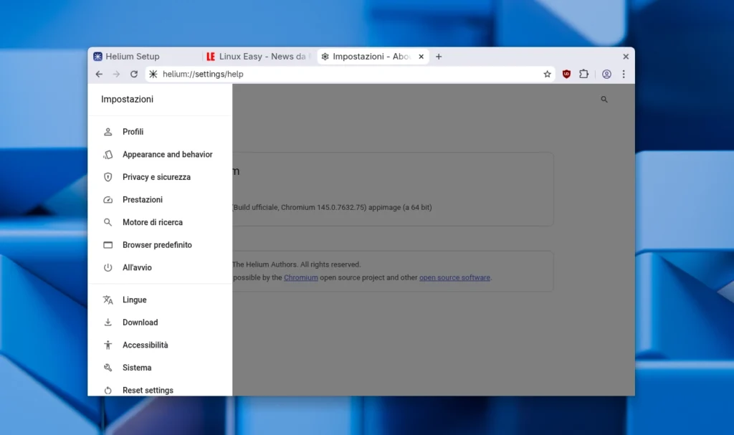734x435 pixels.
Task: Open a new tab with the plus button
Action: pos(439,56)
